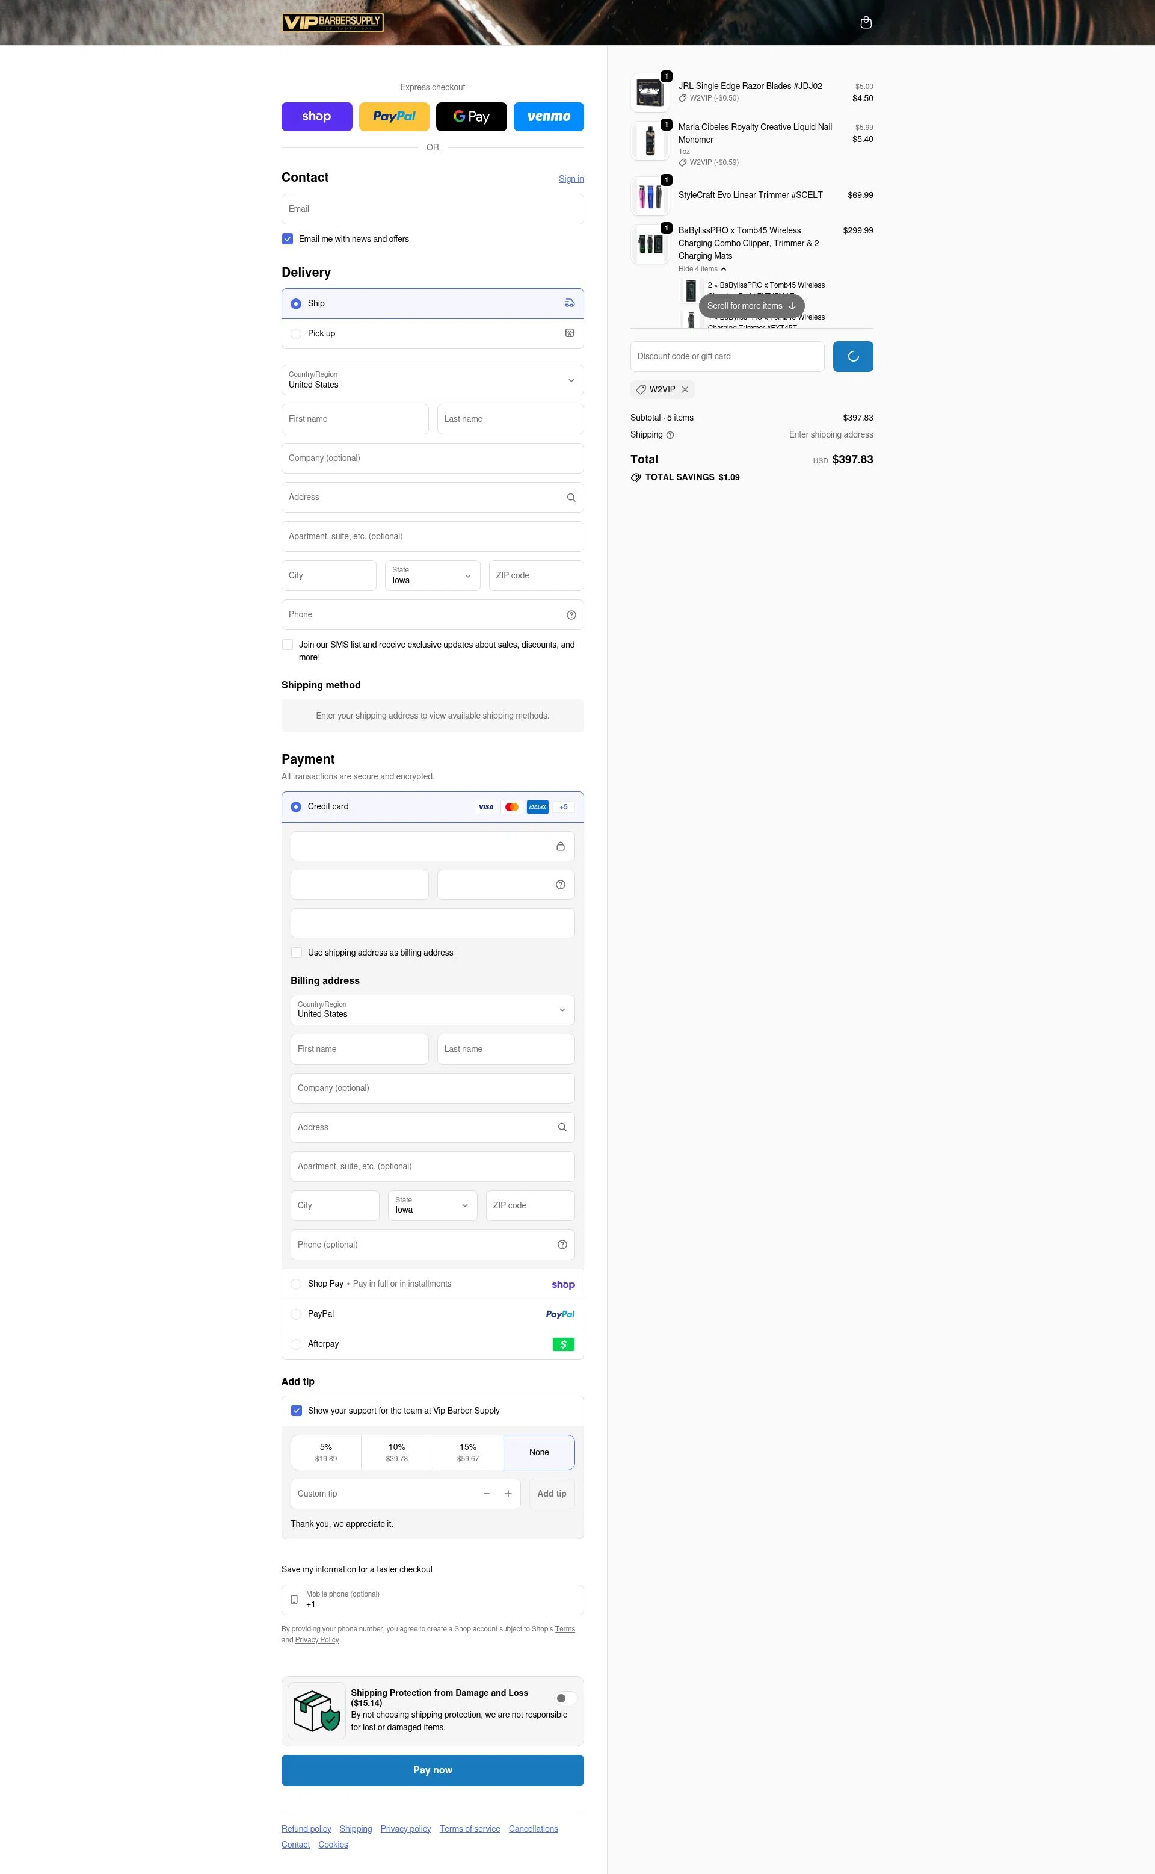Uncheck Email me with news and offers
The height and width of the screenshot is (1874, 1155).
[287, 238]
